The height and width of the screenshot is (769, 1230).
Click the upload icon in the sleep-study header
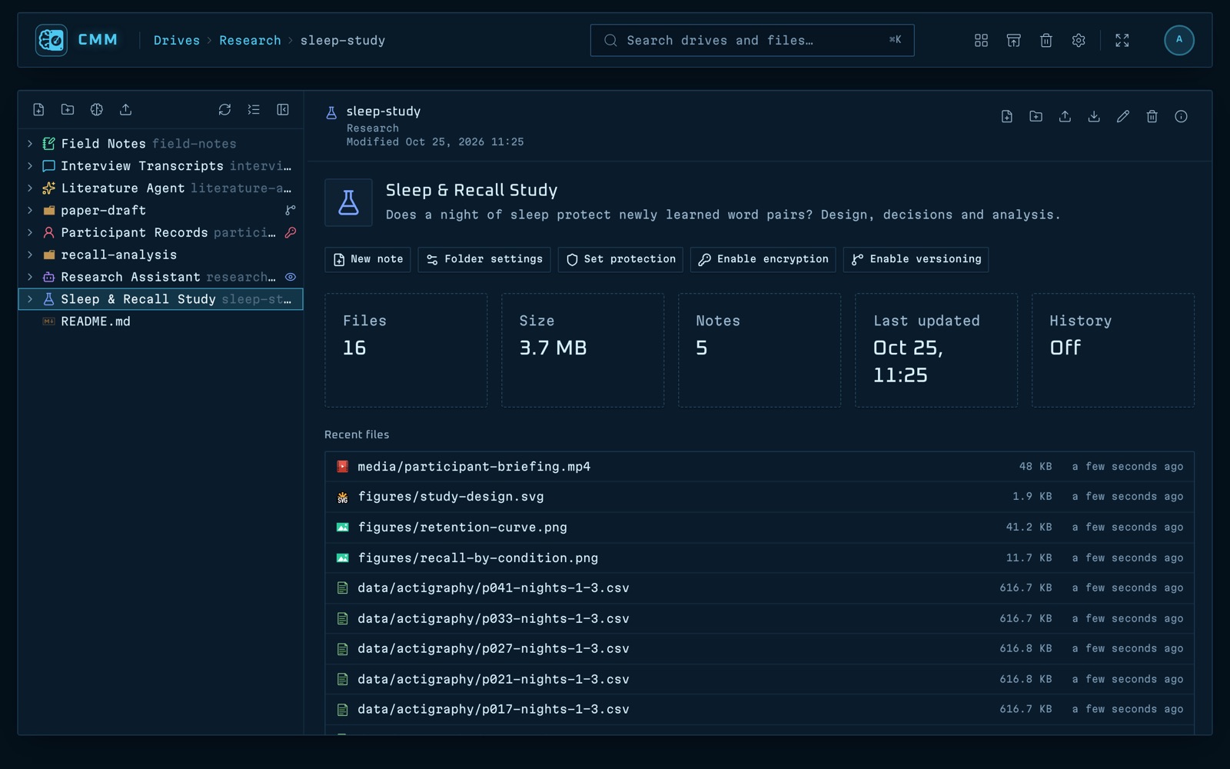(1065, 117)
